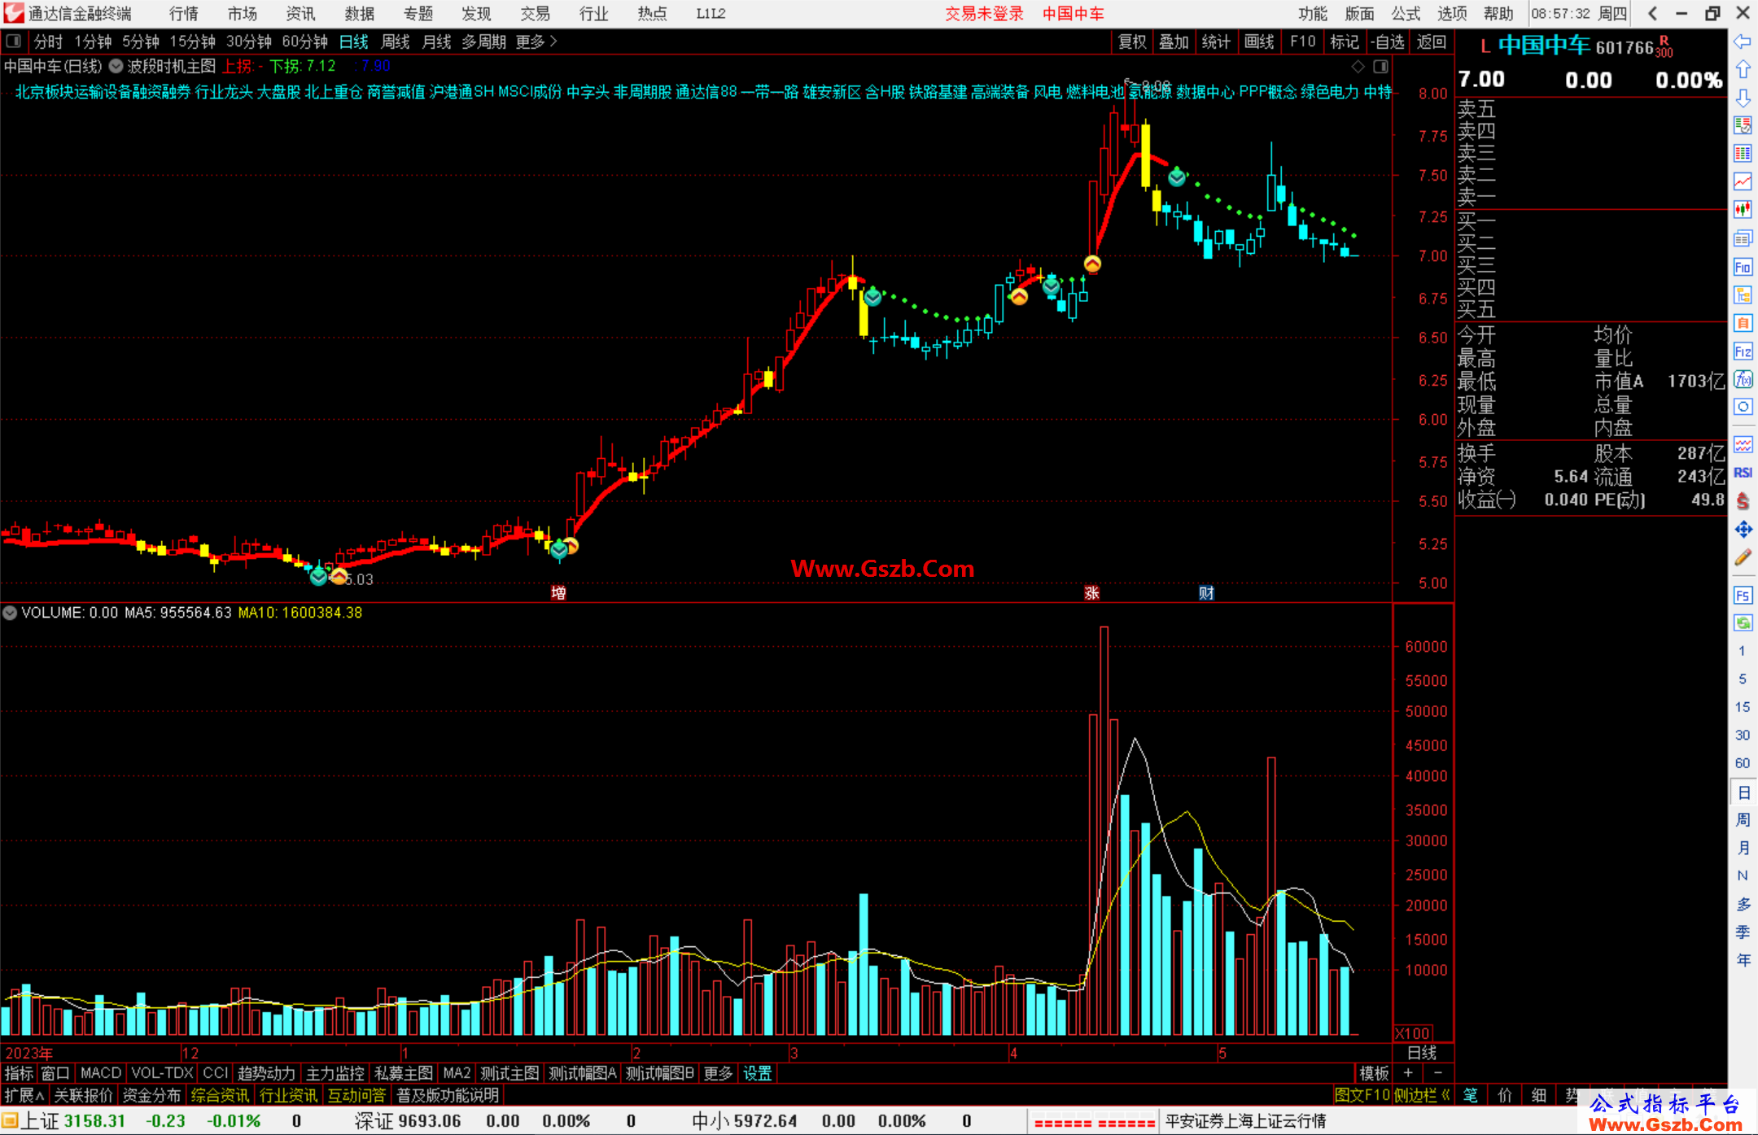This screenshot has width=1758, height=1135.
Task: Click the 笔 tab at bottom right
Action: point(1471,1095)
